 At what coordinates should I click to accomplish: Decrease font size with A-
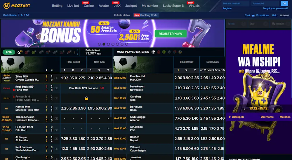[x=22, y=15]
